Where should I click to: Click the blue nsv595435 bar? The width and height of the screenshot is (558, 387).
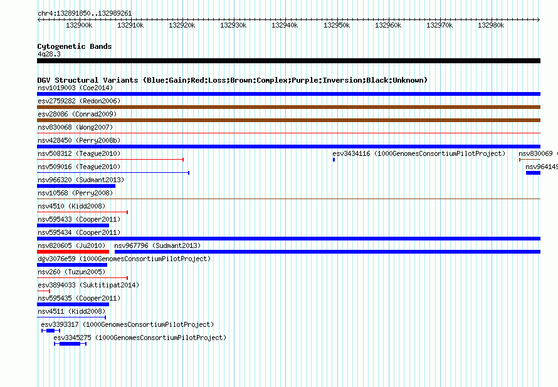tap(73, 304)
